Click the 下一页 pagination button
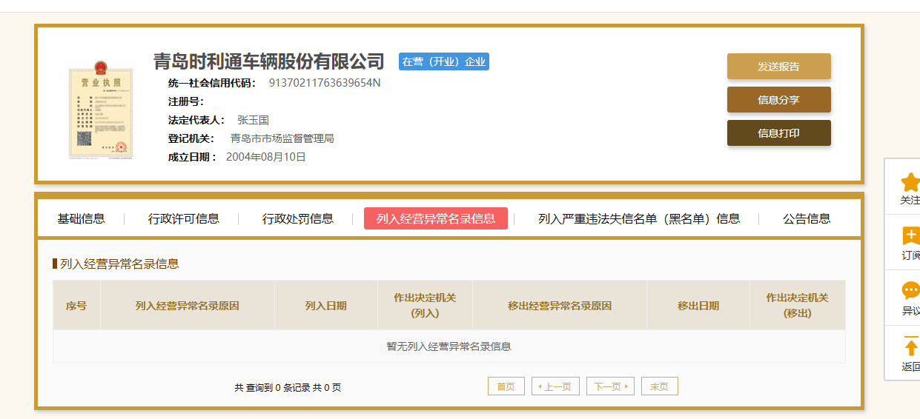 [610, 386]
